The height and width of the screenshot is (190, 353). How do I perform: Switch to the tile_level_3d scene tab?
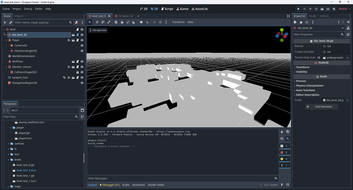click(124, 16)
